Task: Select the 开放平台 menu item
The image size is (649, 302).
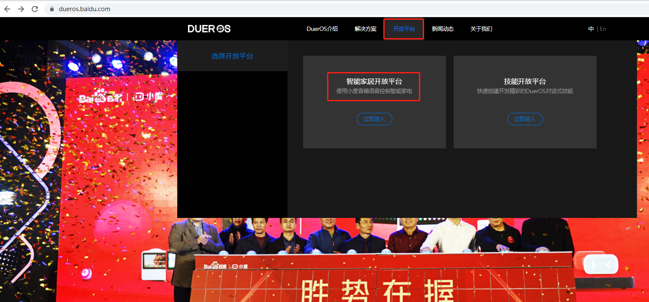Action: pyautogui.click(x=404, y=29)
